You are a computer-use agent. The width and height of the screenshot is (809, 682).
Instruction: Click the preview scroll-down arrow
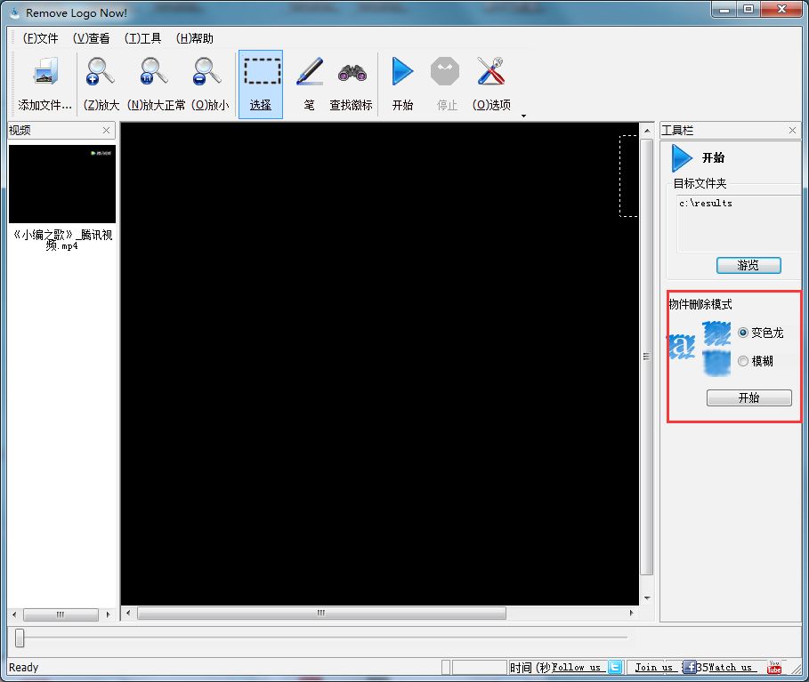click(647, 598)
